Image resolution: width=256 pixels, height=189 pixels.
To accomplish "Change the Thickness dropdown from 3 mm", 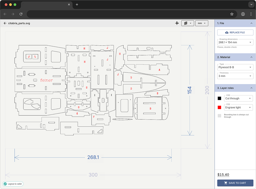I will point(235,76).
